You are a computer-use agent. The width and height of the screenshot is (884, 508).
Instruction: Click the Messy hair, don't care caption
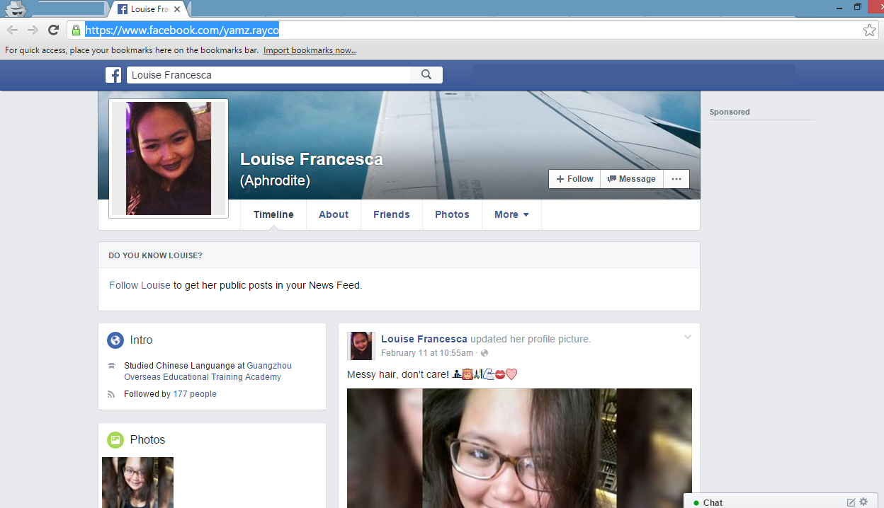pos(398,374)
